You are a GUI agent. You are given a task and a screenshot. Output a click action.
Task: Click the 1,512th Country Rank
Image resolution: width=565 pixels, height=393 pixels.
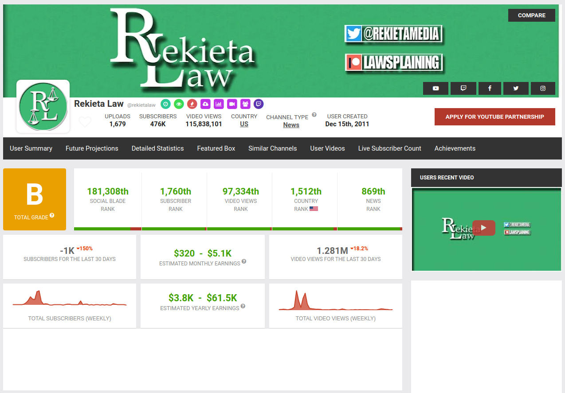(x=306, y=191)
